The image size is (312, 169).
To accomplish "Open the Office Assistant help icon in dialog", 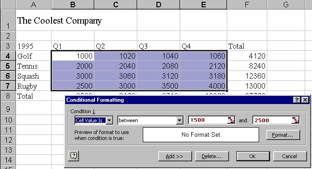I will pos(73,156).
